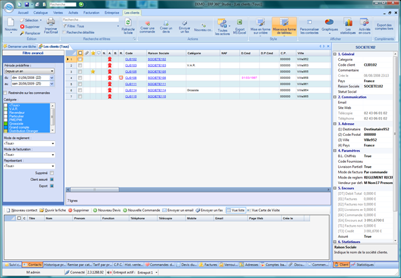The height and width of the screenshot is (278, 401).
Task: Open the Mode de reglement dropdown
Action: point(29,143)
